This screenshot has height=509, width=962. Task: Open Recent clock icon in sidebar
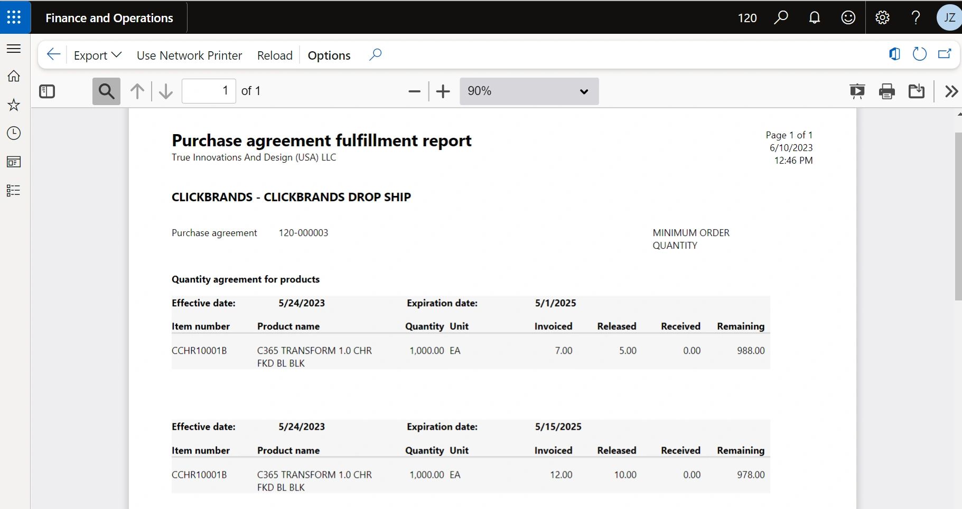pyautogui.click(x=14, y=133)
